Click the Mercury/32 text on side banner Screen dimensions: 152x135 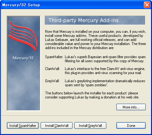pos(23,58)
